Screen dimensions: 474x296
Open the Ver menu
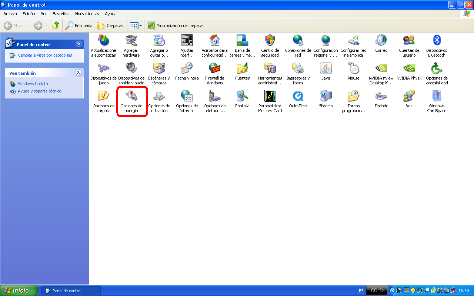pos(44,14)
